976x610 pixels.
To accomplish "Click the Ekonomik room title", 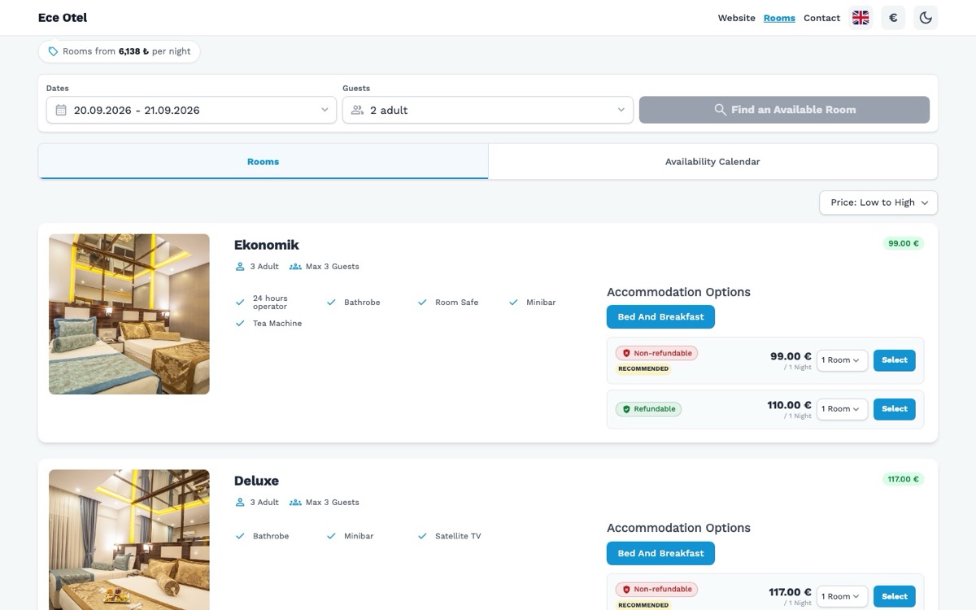I will coord(267,245).
